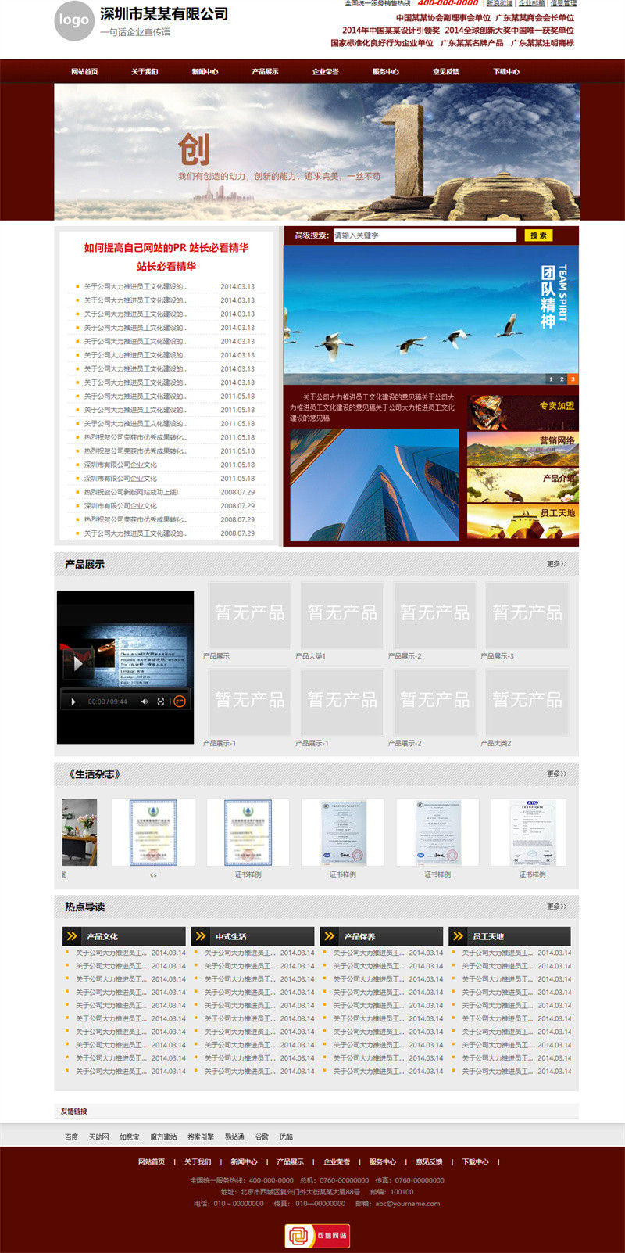Open 意见反馈 in the top navigation
625x1253 pixels.
(446, 72)
